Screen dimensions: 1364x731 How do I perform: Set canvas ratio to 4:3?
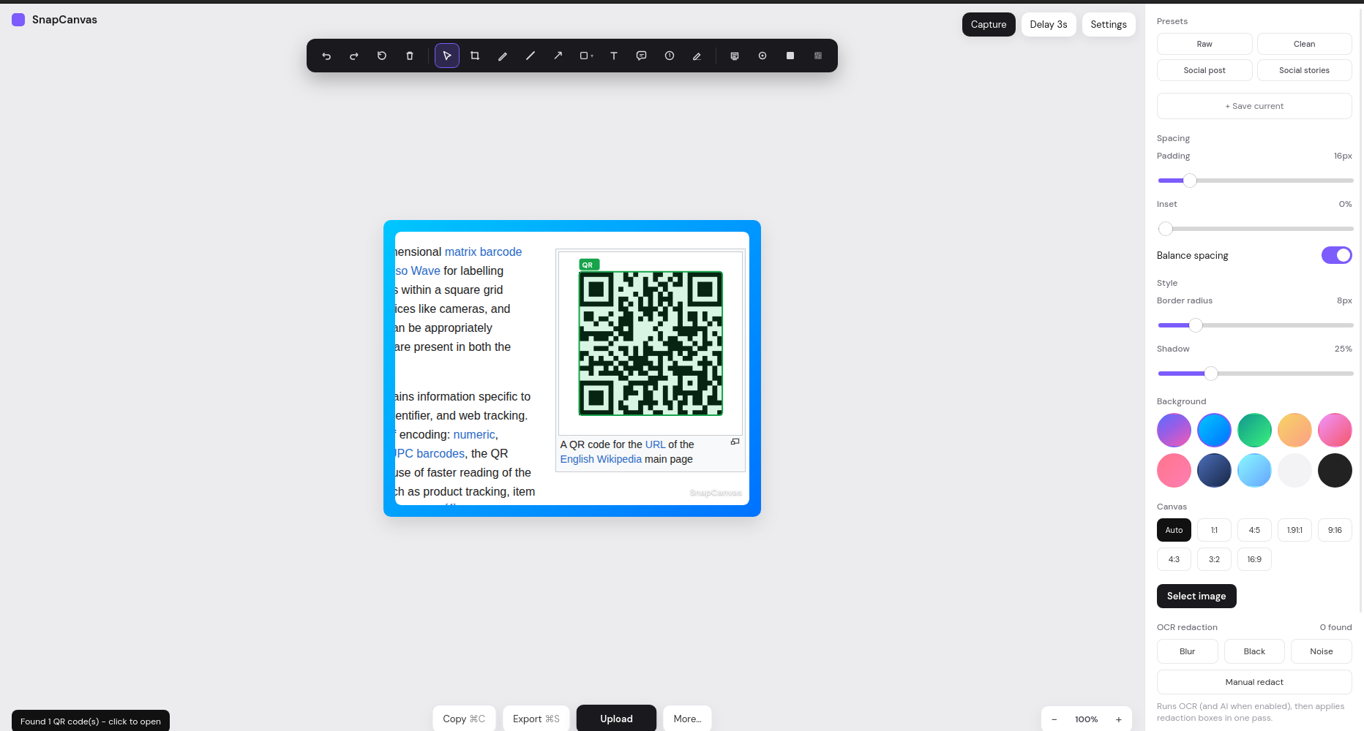pos(1174,559)
